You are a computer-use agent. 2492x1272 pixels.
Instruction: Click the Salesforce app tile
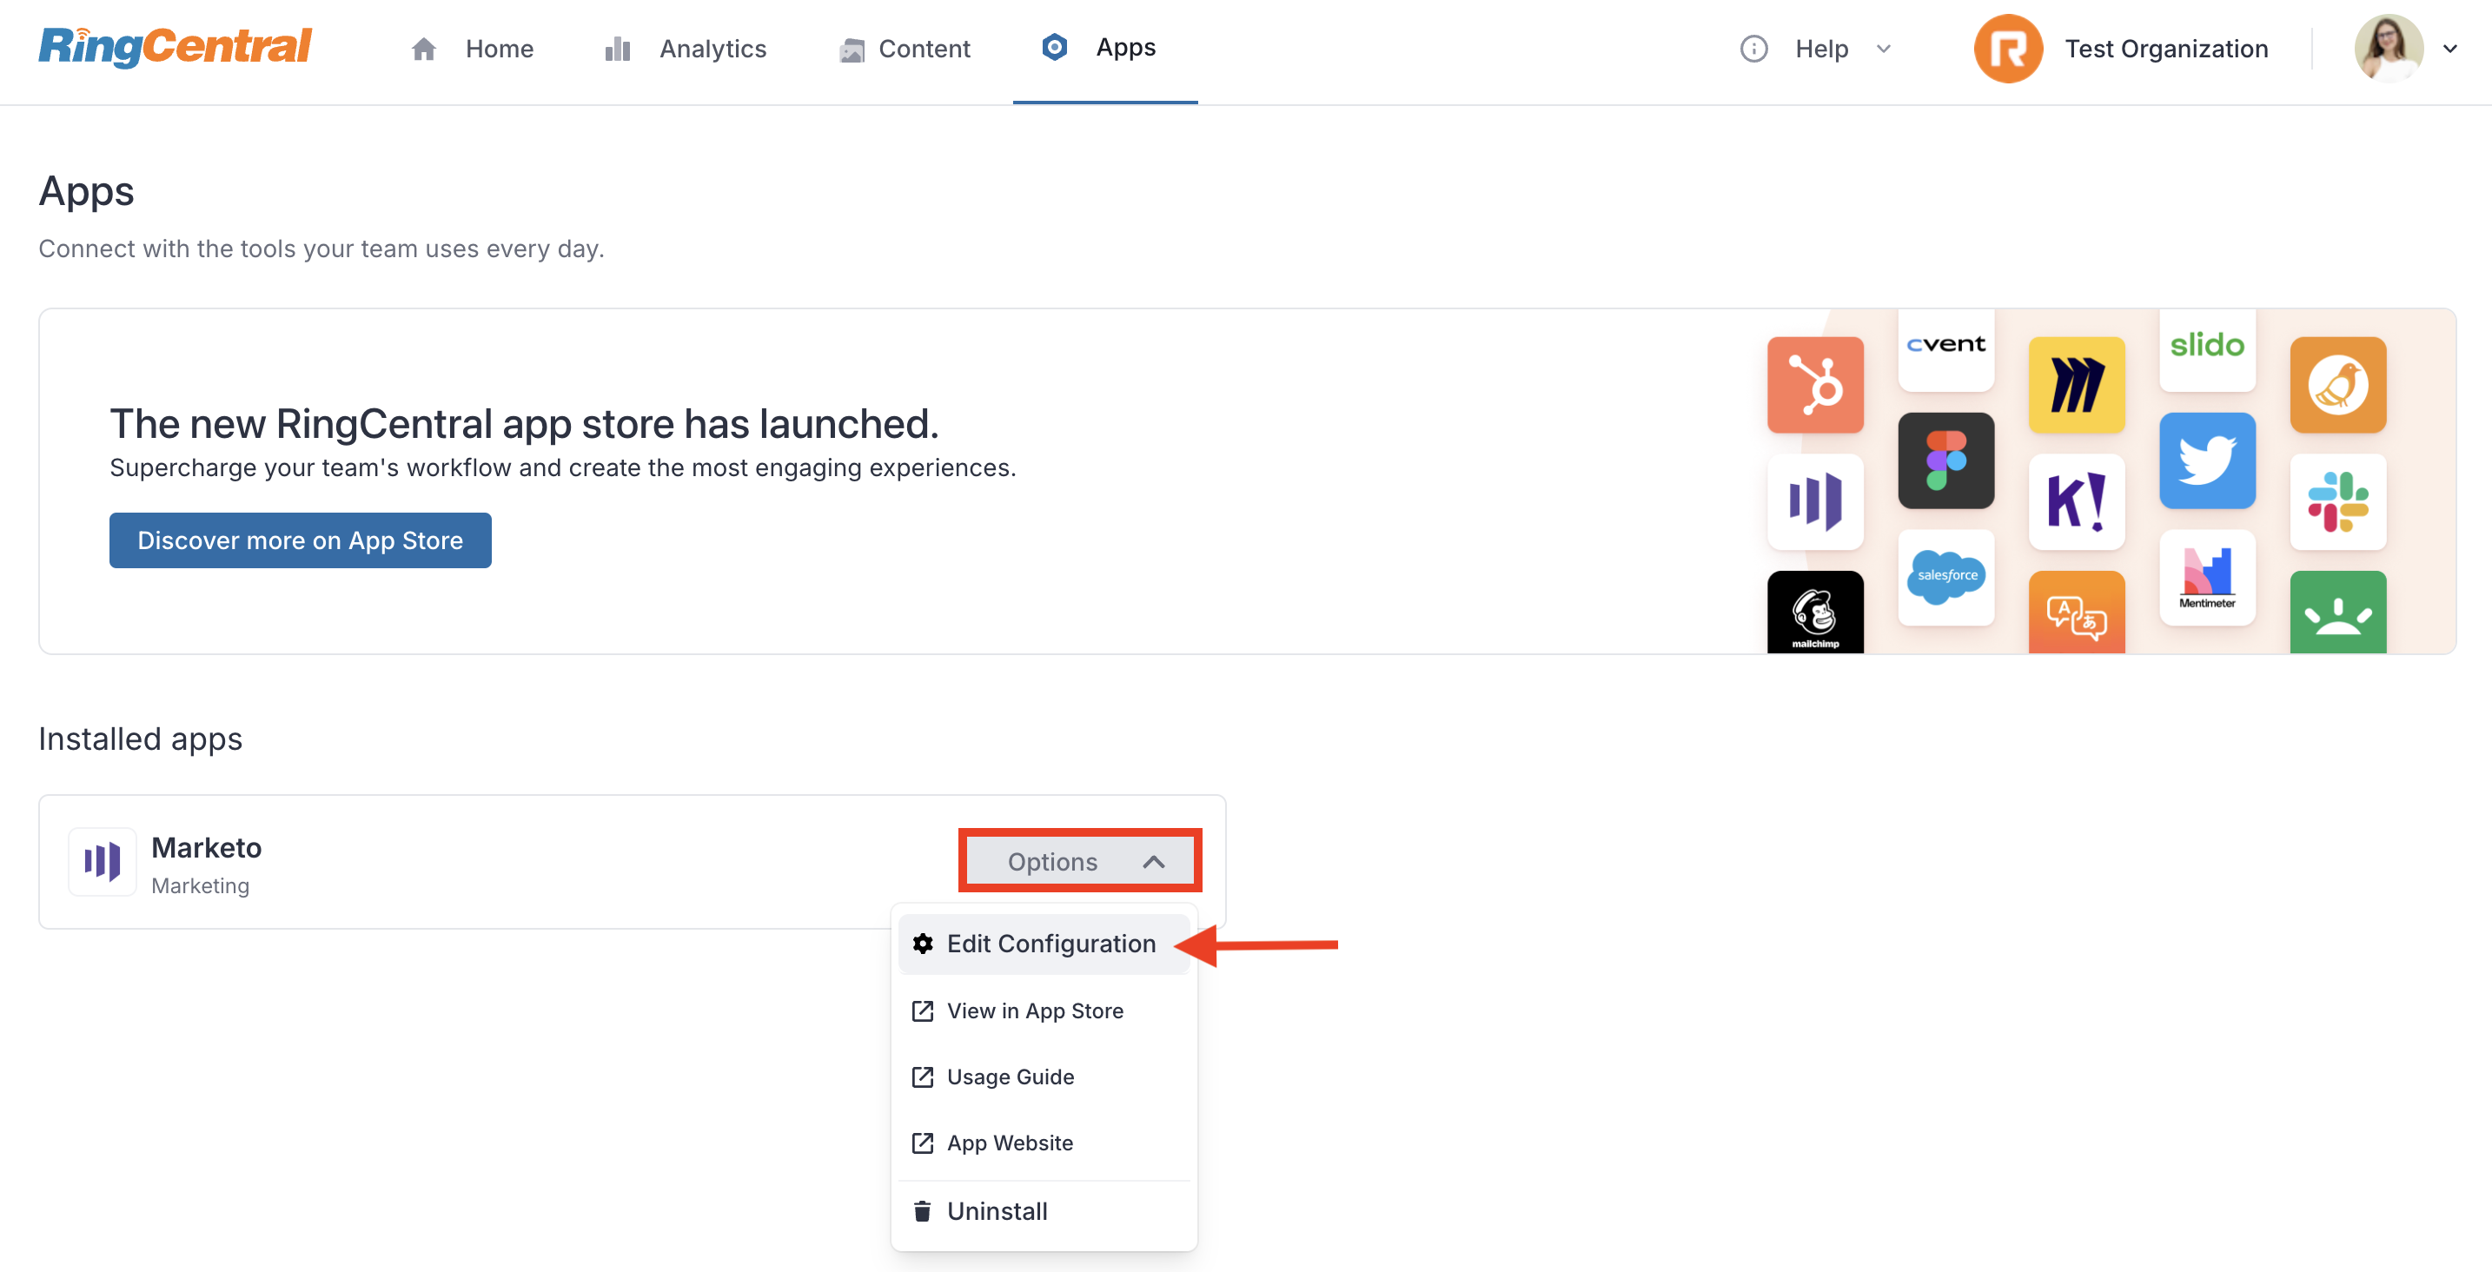[1945, 578]
